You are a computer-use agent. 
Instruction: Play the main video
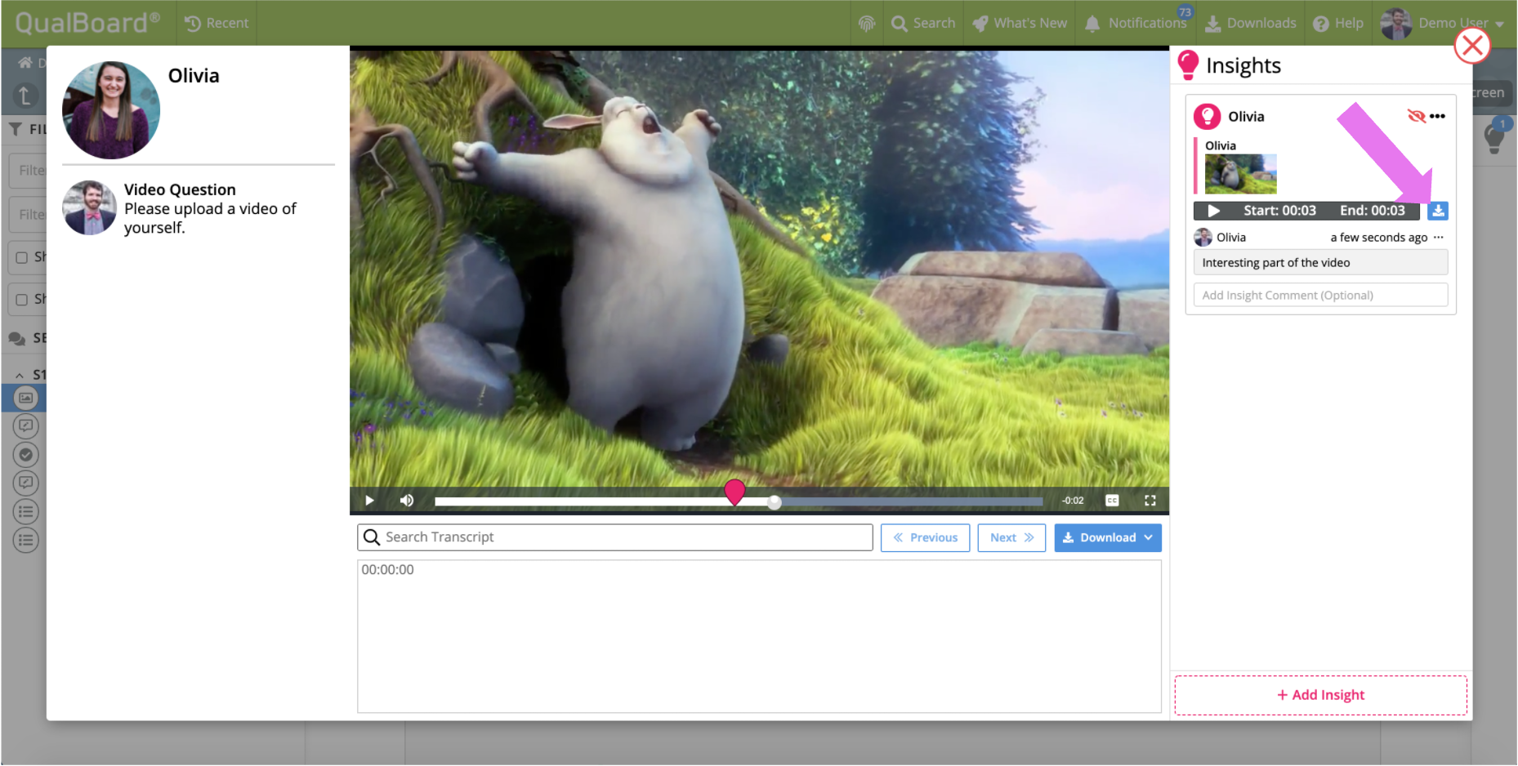tap(369, 501)
